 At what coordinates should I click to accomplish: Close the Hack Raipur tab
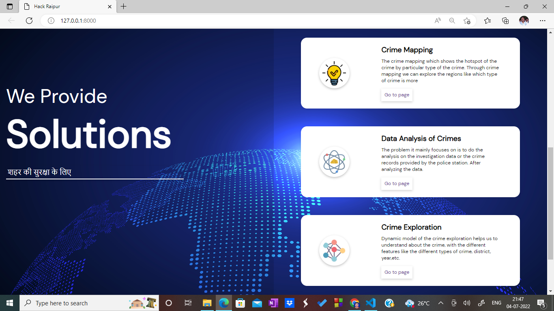(110, 6)
